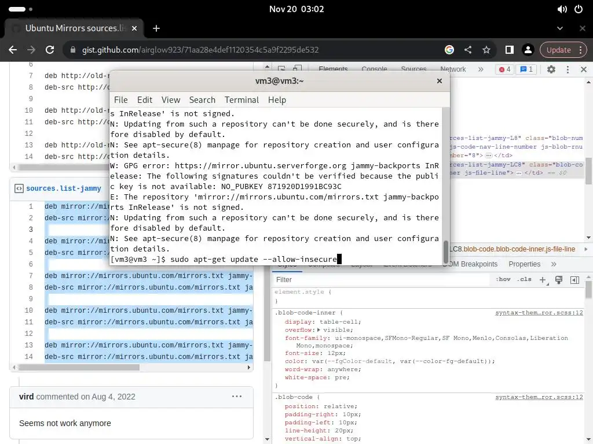Bookmark this page with the star icon

(486, 50)
